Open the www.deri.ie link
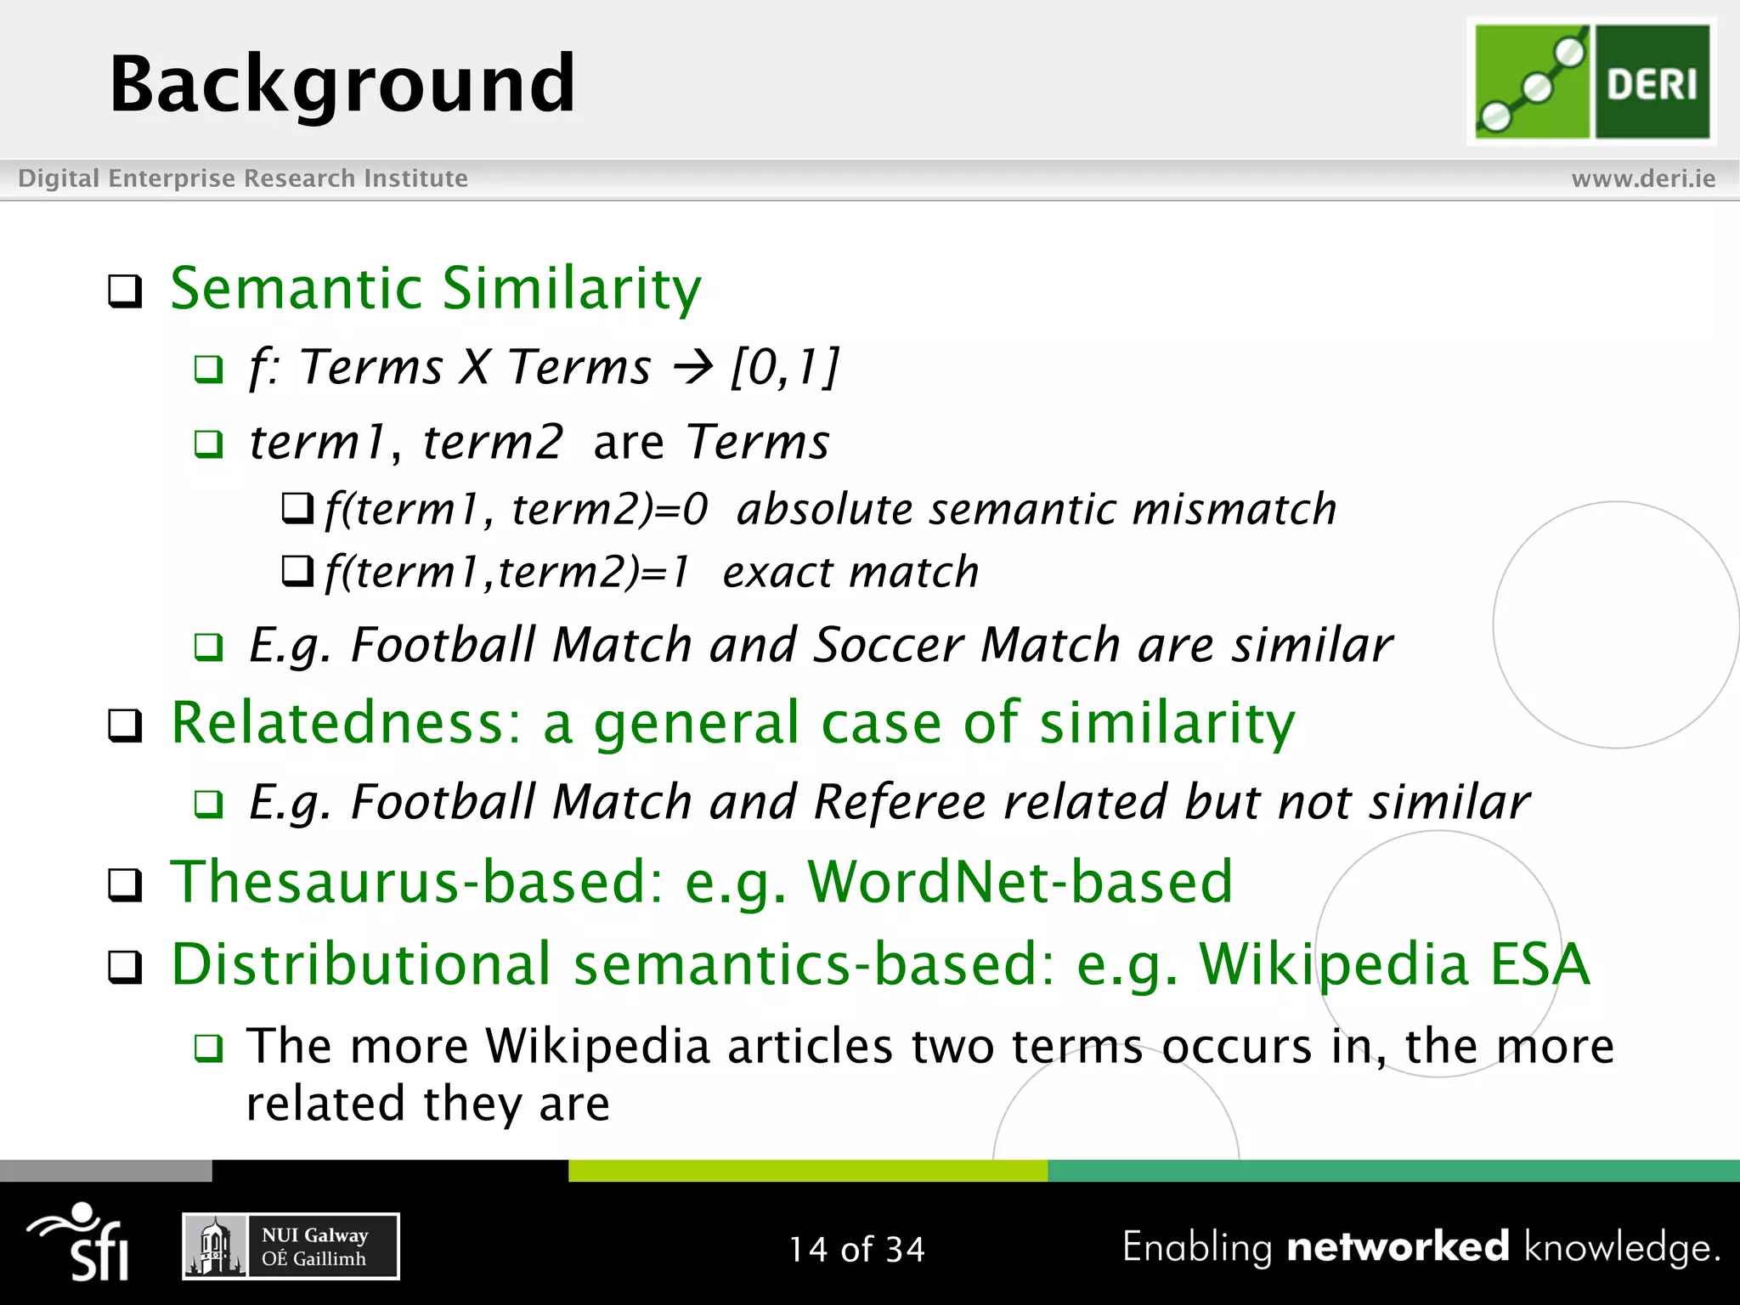 click(1643, 178)
